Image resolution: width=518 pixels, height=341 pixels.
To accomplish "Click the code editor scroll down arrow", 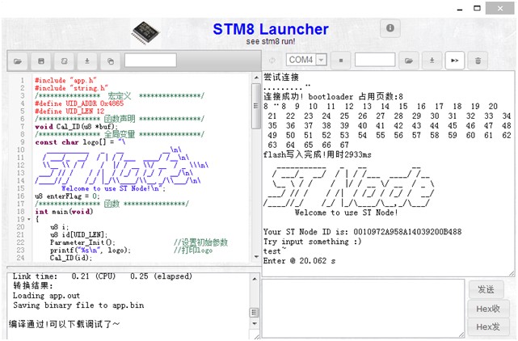I will pos(256,257).
